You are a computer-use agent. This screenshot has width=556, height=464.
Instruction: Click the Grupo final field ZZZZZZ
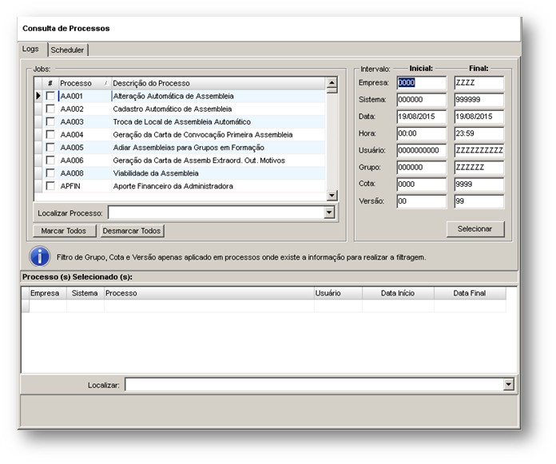[479, 167]
